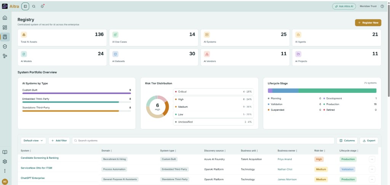Click the SC user avatar
Viewport: 390px width, 185px height.
pyautogui.click(x=5, y=182)
